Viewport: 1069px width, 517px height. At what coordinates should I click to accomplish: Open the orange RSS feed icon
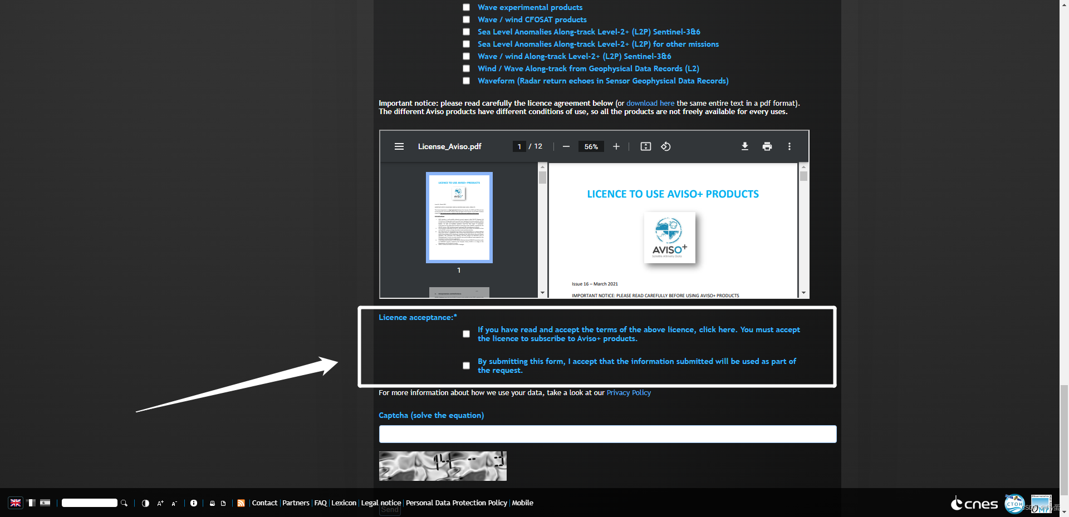[241, 503]
